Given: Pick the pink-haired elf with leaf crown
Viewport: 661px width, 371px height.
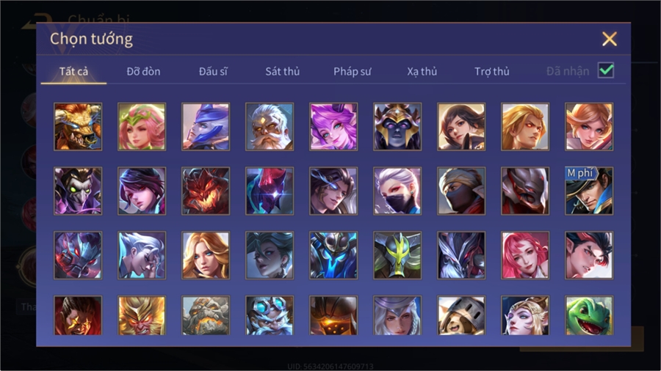Looking at the screenshot, I should (x=142, y=127).
